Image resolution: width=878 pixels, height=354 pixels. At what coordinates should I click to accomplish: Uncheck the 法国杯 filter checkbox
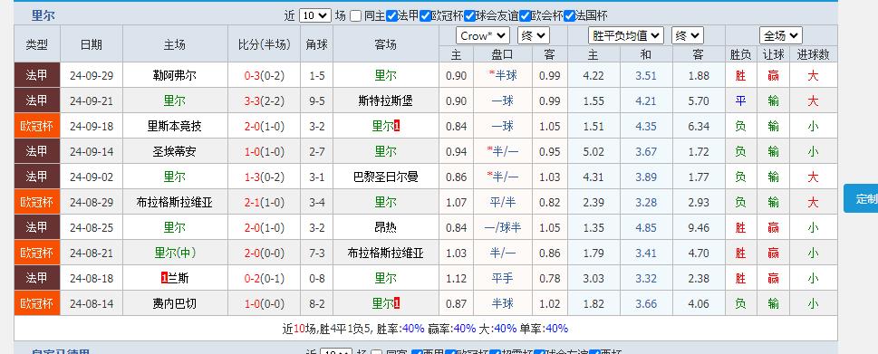coord(569,16)
